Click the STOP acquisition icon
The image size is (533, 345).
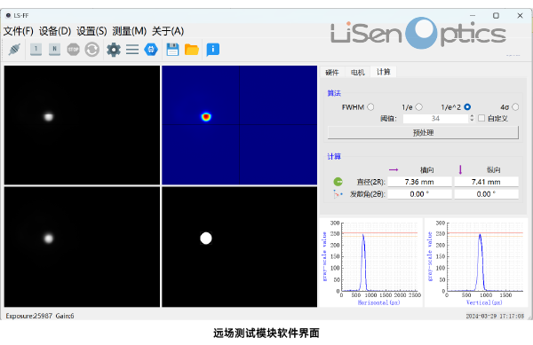pyautogui.click(x=73, y=50)
